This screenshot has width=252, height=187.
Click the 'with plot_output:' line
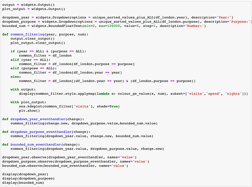click(x=28, y=102)
